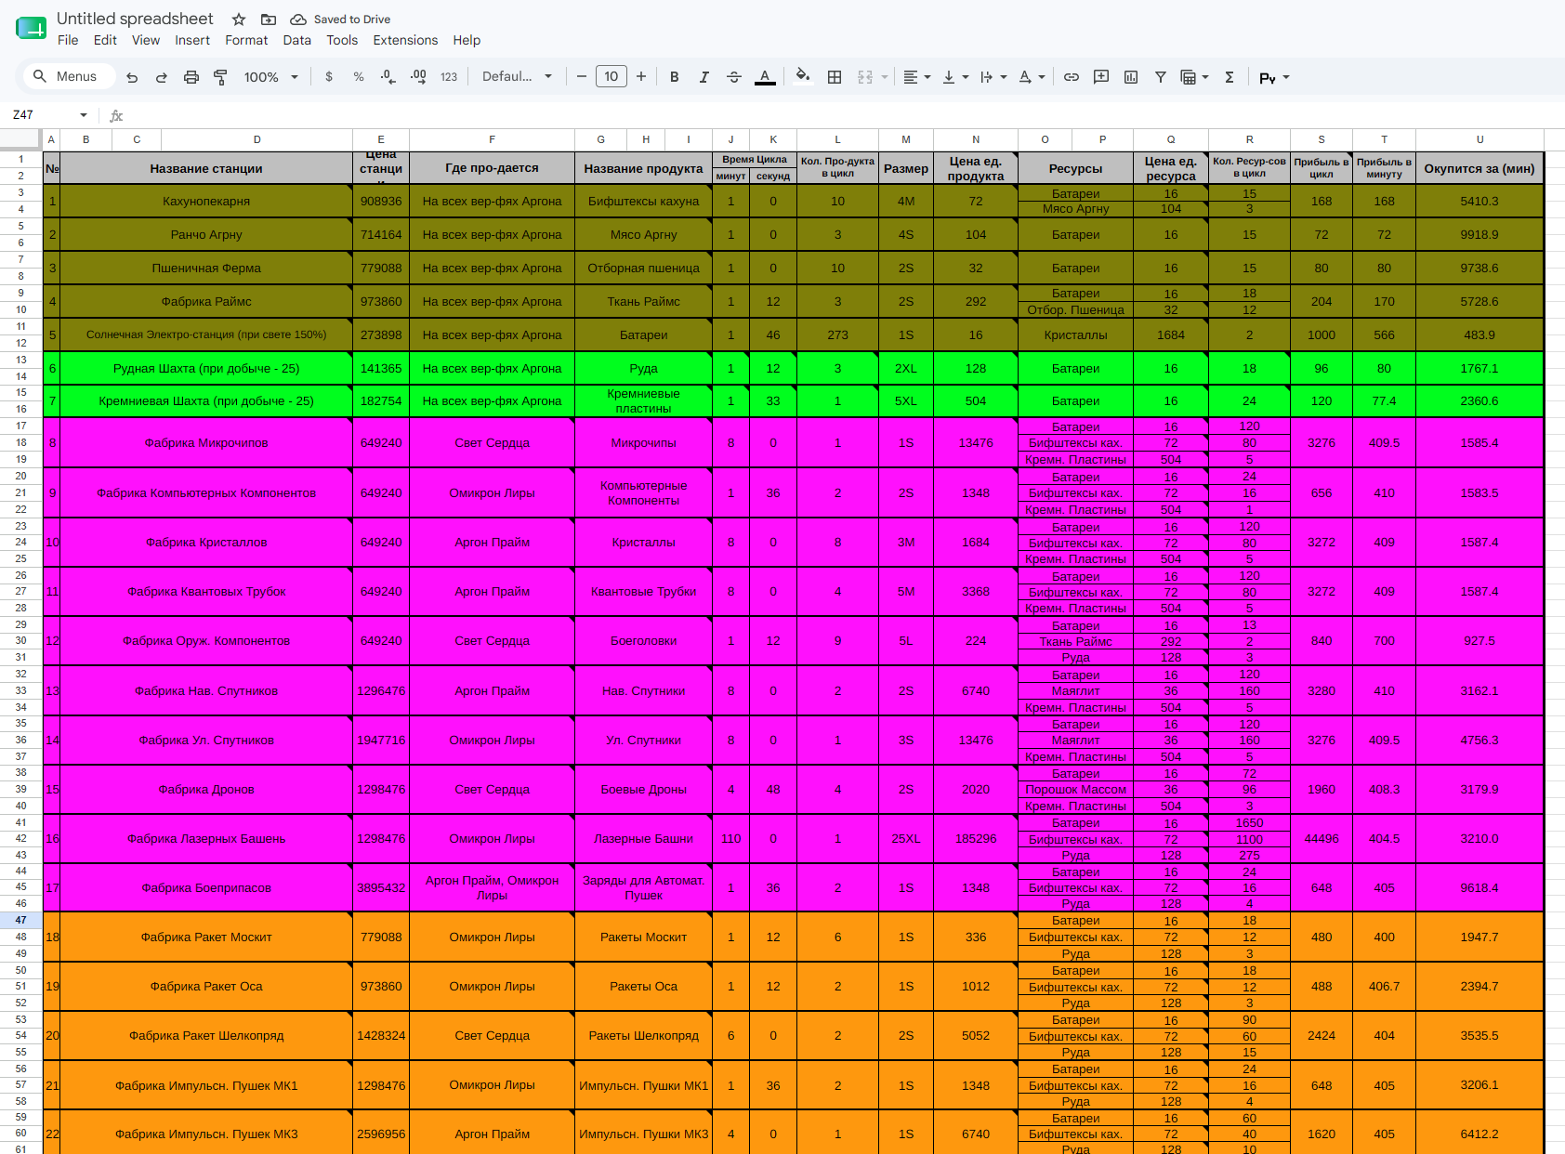Open the text color picker
Viewport: 1565px width, 1154px height.
(x=765, y=77)
